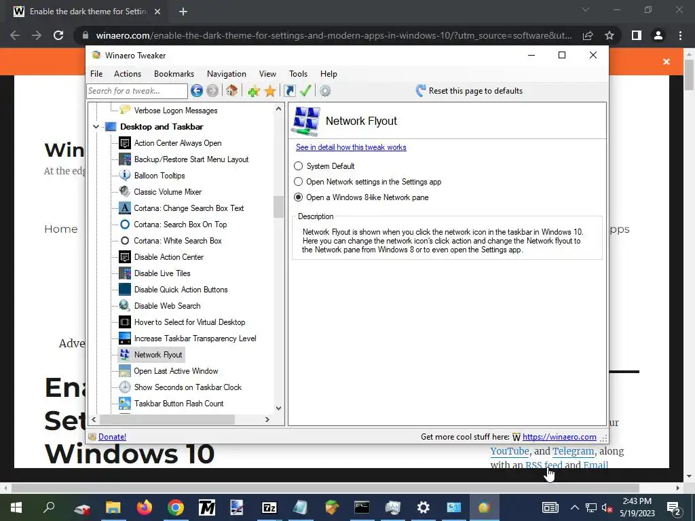
Task: Select Hover to Select for Virtual Desktop
Action: pyautogui.click(x=190, y=322)
